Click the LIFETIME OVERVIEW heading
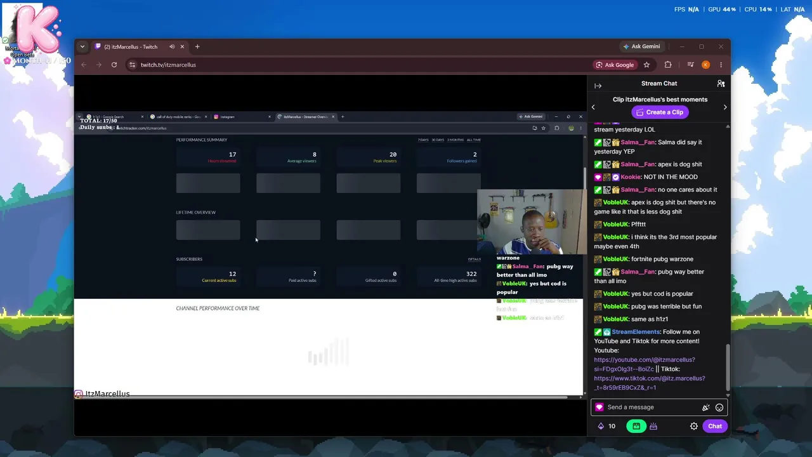 [x=196, y=213]
